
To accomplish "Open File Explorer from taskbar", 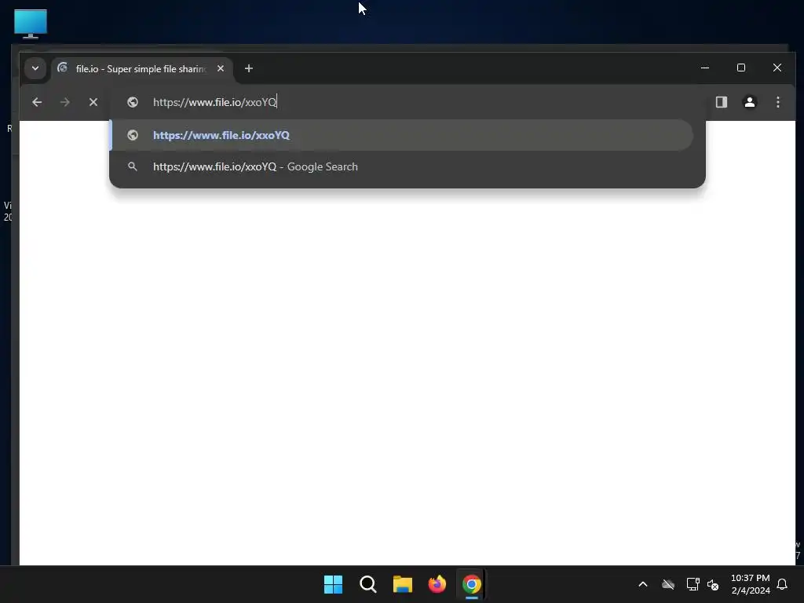I will [x=403, y=584].
